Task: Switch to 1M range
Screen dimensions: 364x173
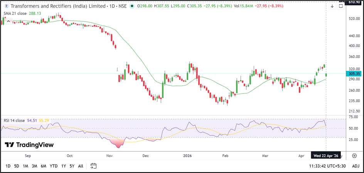Action: click(25, 166)
